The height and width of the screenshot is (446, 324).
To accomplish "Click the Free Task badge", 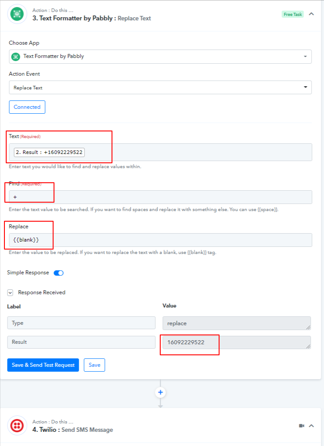I will [293, 14].
